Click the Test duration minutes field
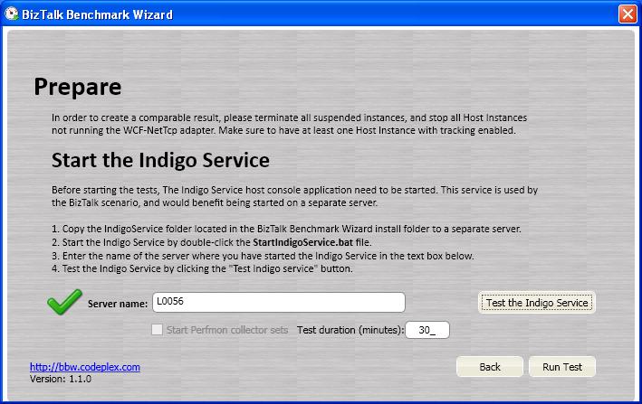Viewport: 642px width, 404px height. tap(427, 330)
